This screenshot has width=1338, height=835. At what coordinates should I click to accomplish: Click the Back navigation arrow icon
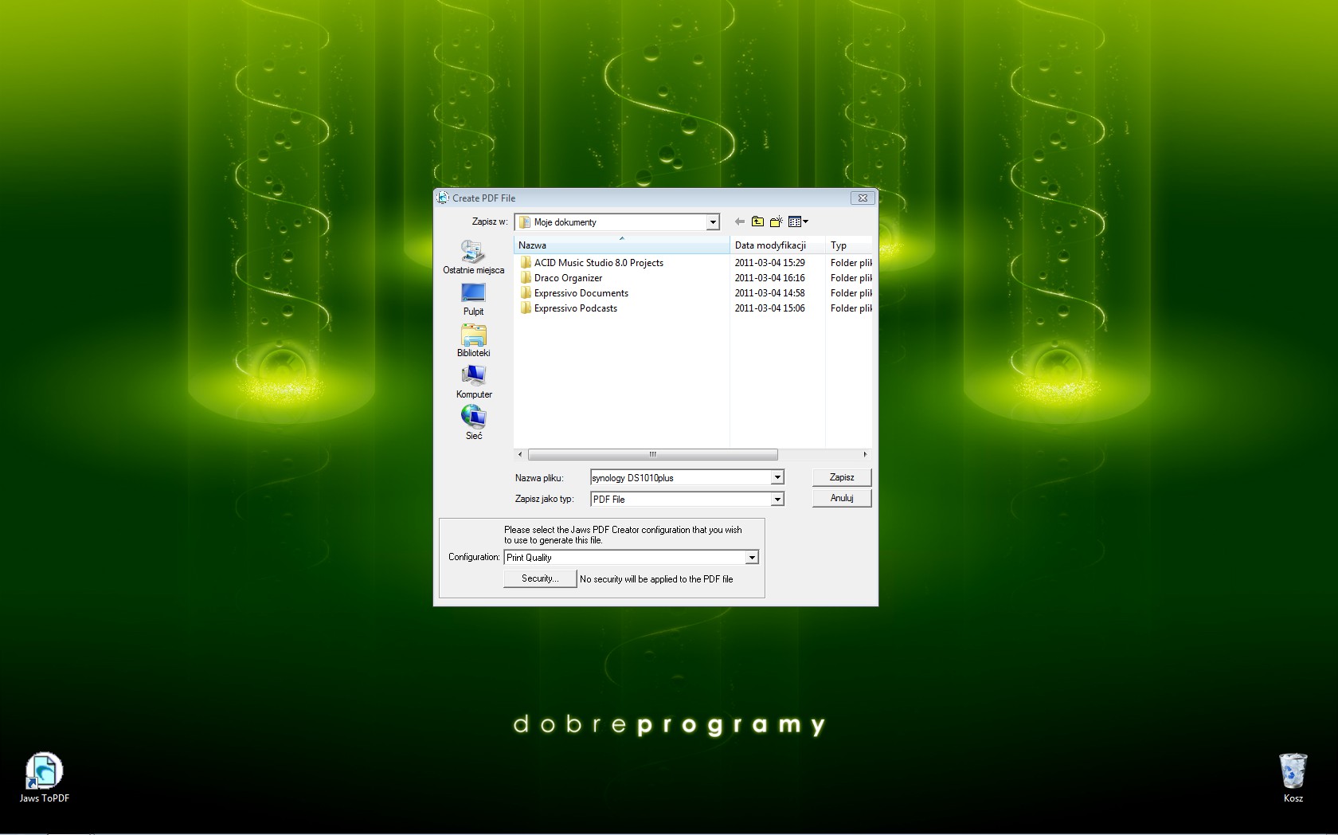(x=740, y=221)
